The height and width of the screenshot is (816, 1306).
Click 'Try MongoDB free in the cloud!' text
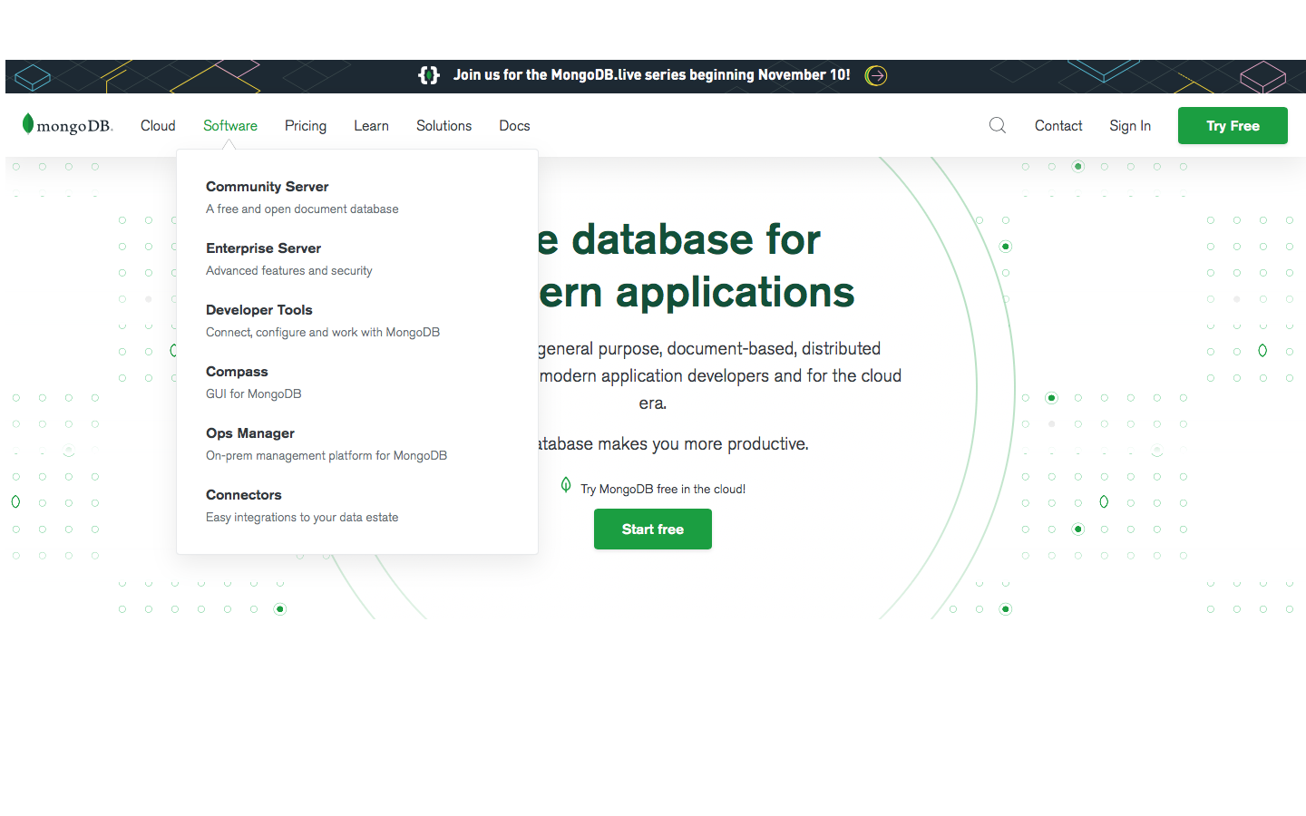[663, 490]
